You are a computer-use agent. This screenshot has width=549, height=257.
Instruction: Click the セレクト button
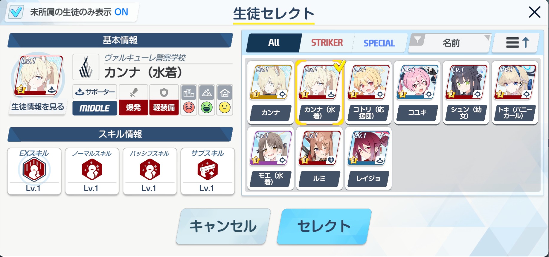pyautogui.click(x=324, y=226)
